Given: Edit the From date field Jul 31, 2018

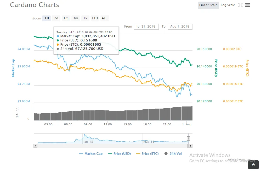Looking at the screenshot, I should coord(146,26).
